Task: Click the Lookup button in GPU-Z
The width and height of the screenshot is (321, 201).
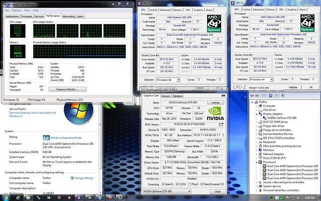Action: pyautogui.click(x=216, y=102)
